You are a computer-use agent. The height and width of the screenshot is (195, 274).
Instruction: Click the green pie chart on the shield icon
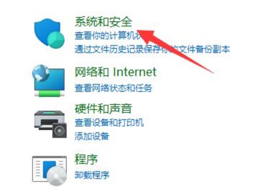[56, 40]
